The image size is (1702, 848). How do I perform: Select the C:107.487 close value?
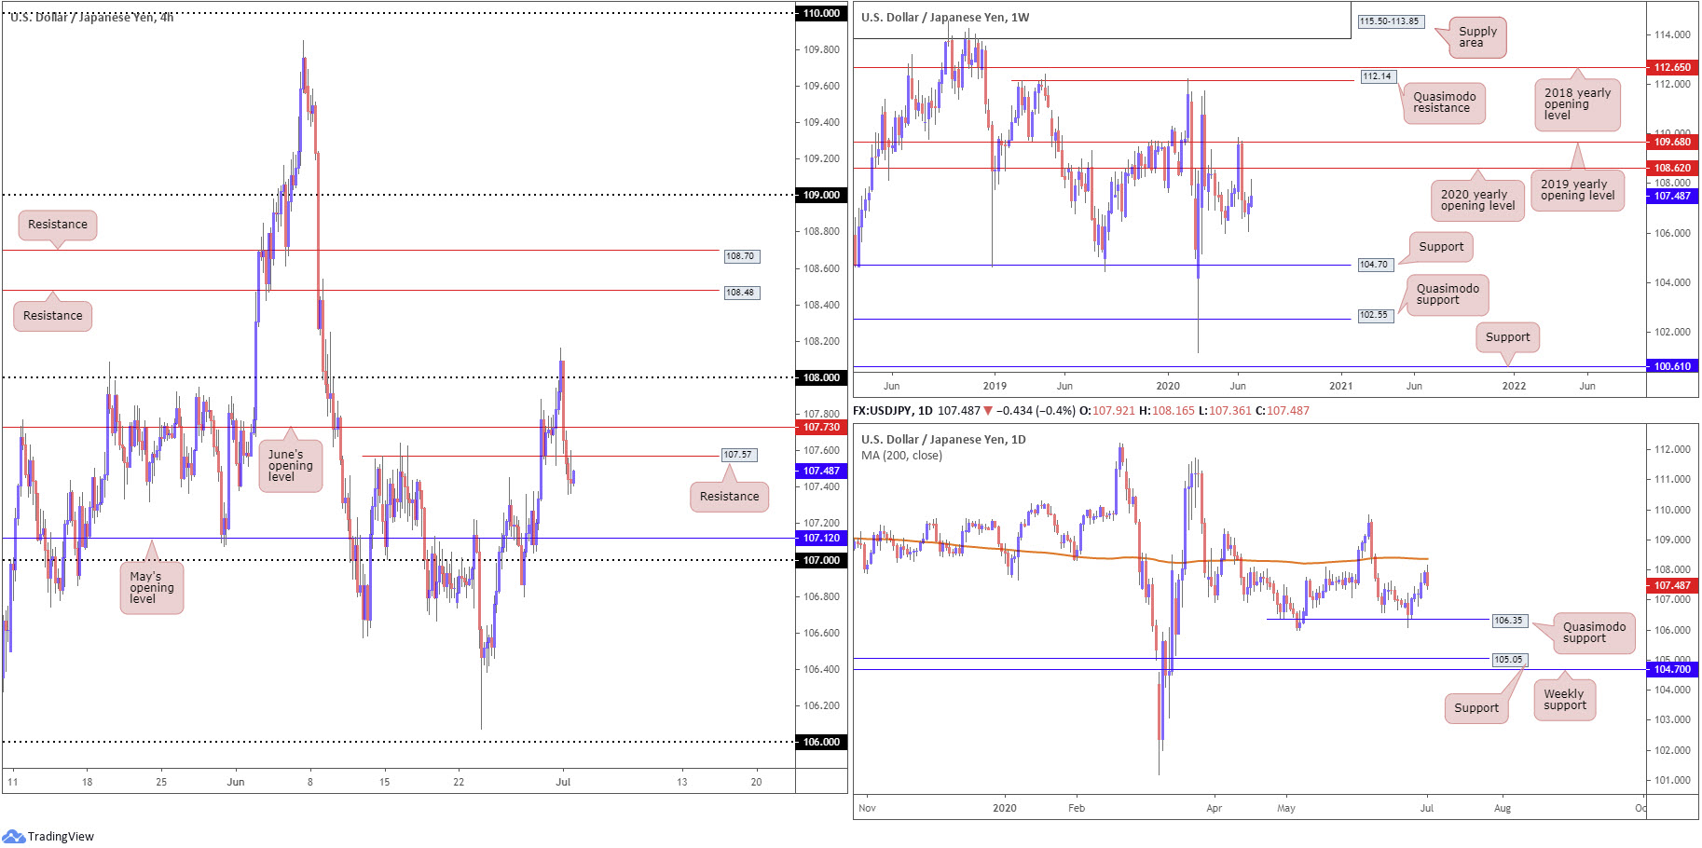pos(1282,411)
